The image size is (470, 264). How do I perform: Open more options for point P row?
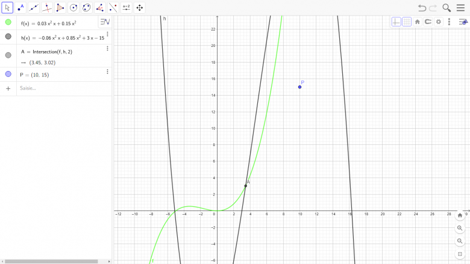(107, 72)
